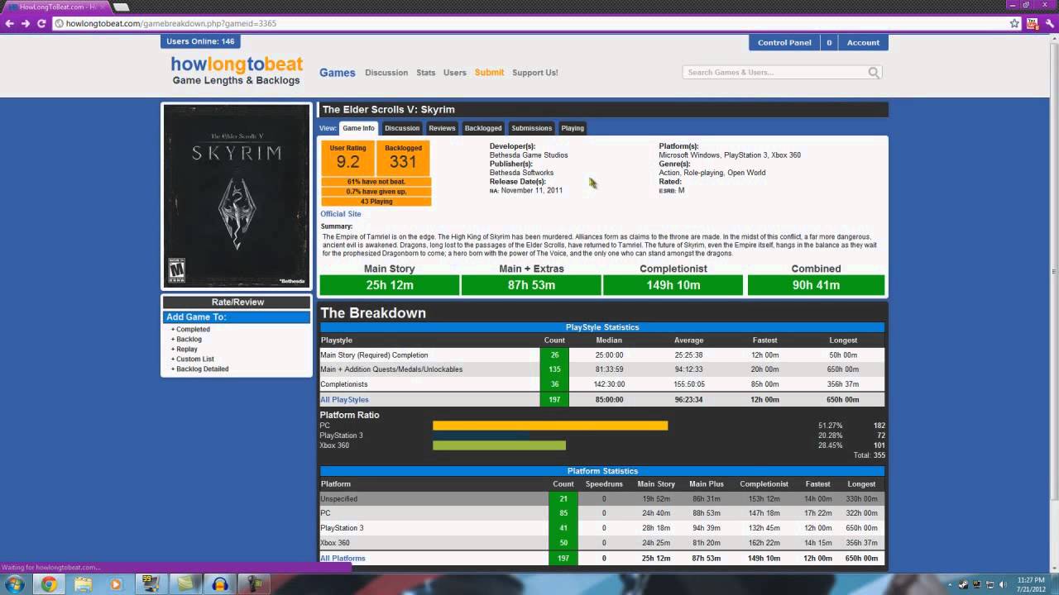Click the Backlogged 331 count box
Viewport: 1059px width, 595px height.
click(x=403, y=159)
